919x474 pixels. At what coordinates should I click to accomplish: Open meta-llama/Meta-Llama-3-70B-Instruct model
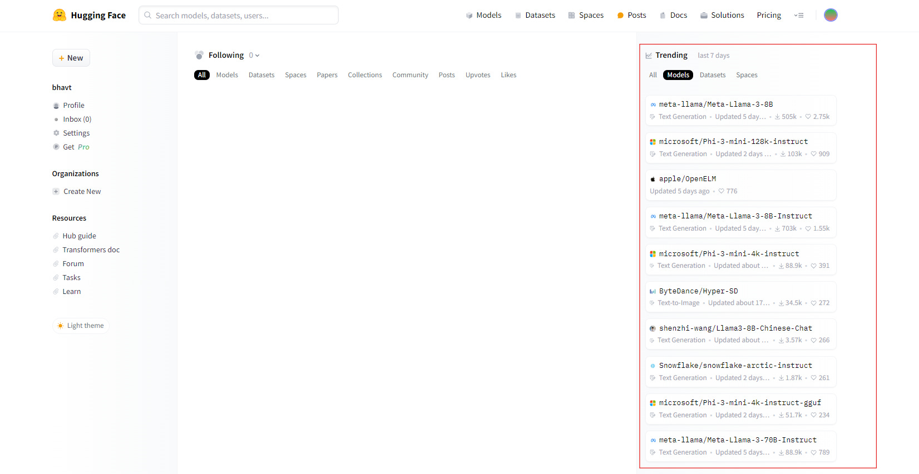(x=741, y=446)
